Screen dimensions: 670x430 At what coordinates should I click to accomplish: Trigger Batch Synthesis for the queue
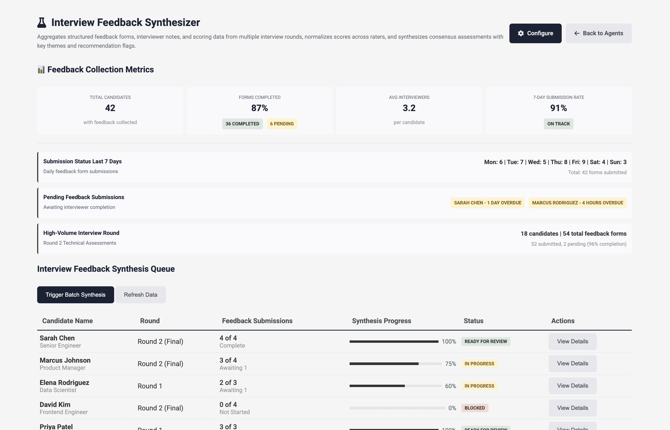[75, 295]
